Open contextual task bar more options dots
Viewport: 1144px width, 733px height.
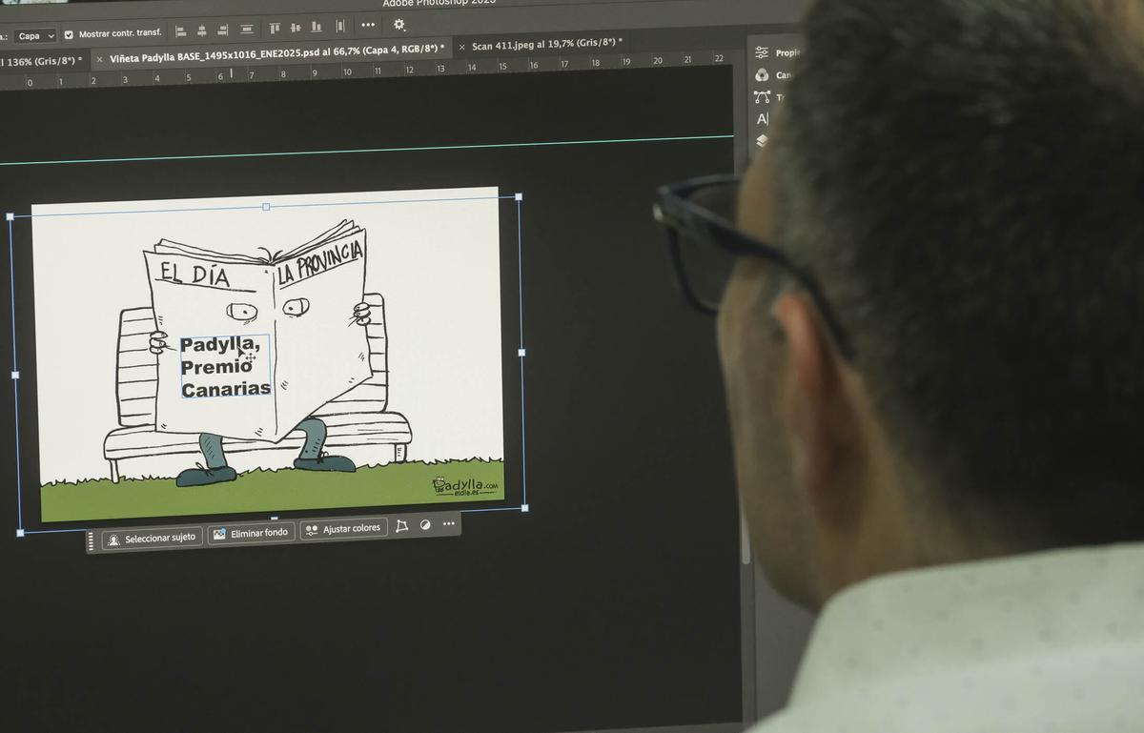[448, 523]
